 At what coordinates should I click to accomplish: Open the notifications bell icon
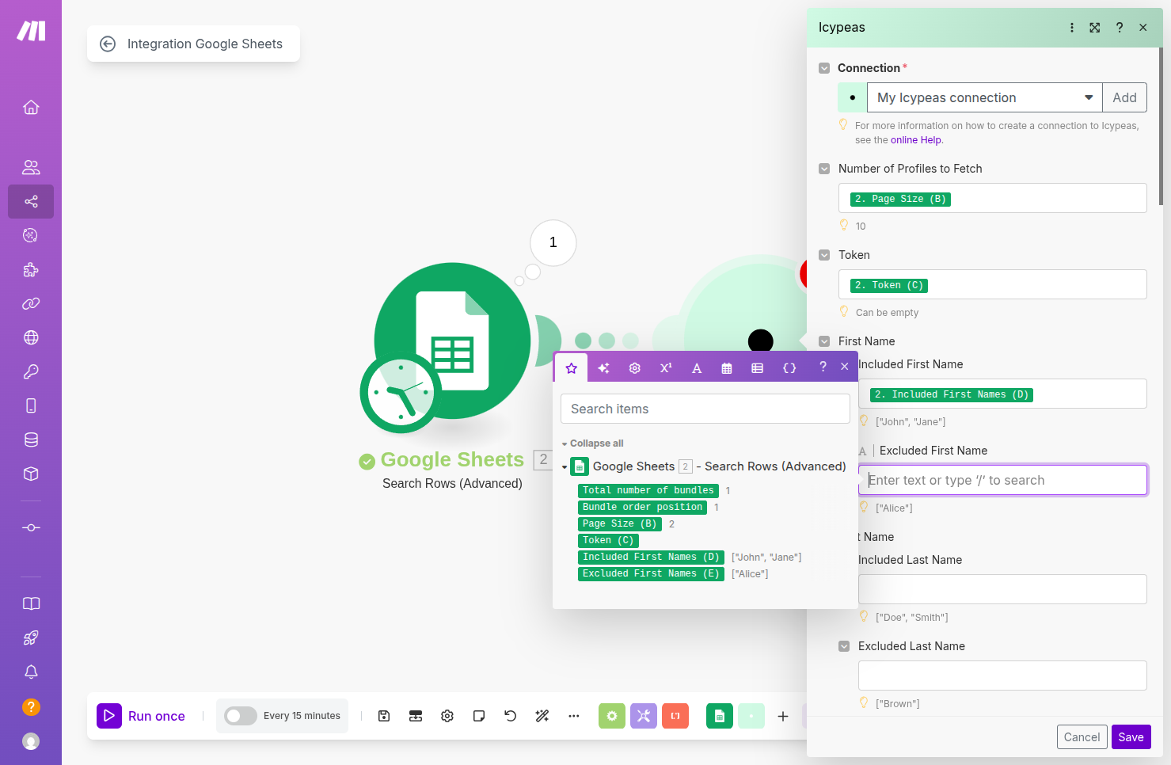click(x=31, y=672)
